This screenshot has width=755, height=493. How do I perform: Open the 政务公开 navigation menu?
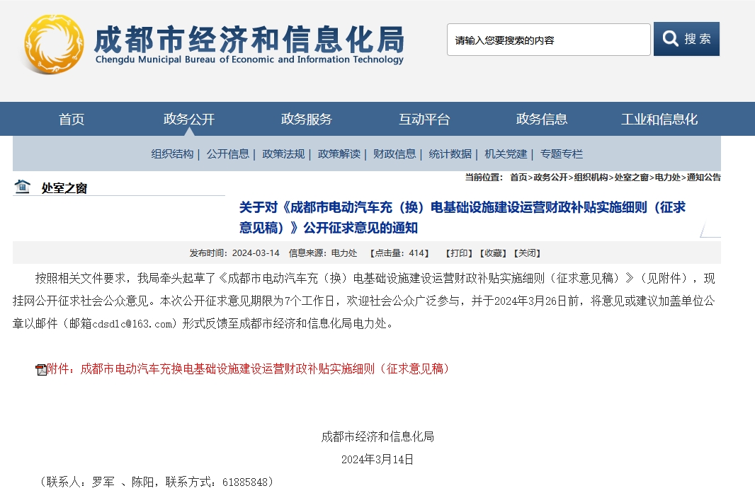188,120
